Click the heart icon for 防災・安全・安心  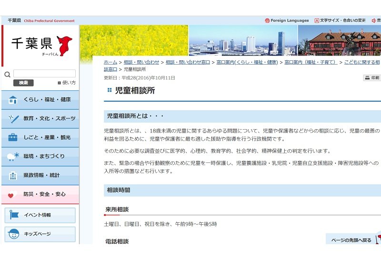pos(13,195)
